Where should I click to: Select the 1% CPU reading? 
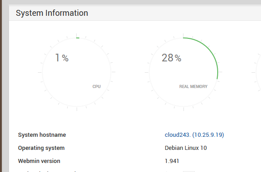62,58
